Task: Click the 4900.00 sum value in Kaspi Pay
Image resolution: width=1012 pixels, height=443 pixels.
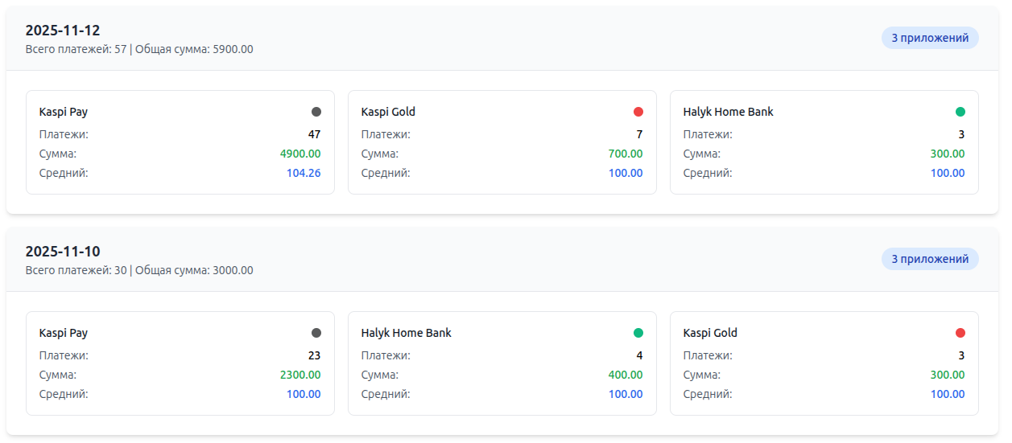Action: pyautogui.click(x=300, y=154)
